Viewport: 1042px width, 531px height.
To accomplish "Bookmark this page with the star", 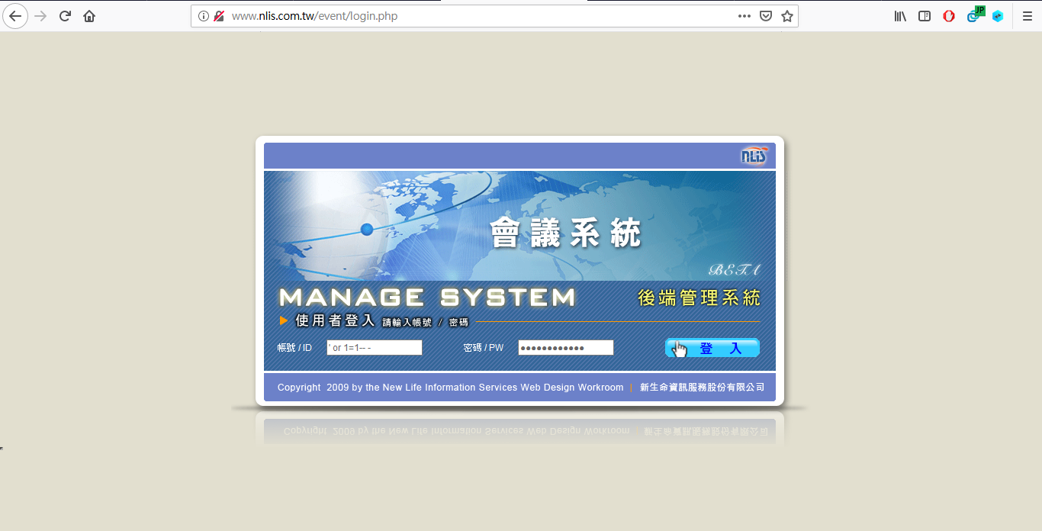I will pos(787,16).
